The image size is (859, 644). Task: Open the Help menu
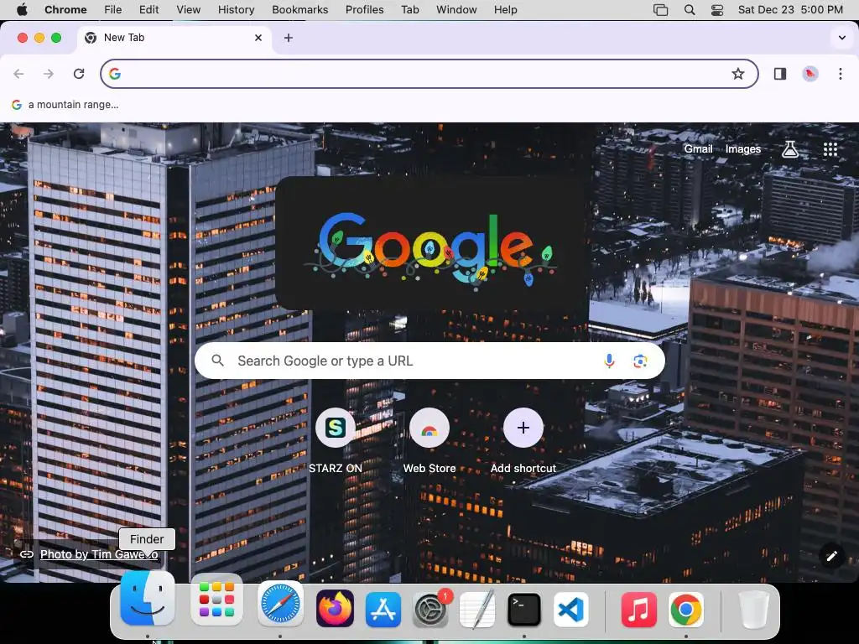coord(505,10)
